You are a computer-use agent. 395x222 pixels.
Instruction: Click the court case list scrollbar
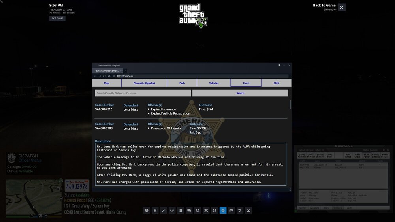click(x=290, y=105)
